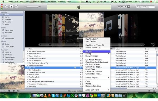158x101 pixels.
Task: Open Spotlight magnifier in menu bar
Action: [x=155, y=2]
